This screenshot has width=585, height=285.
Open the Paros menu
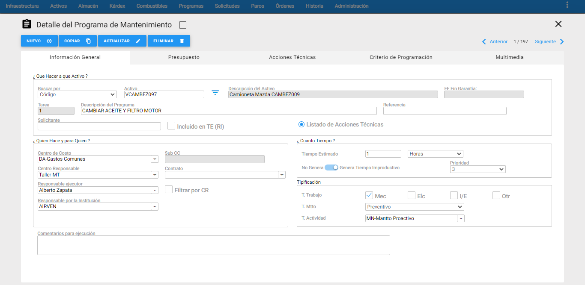click(x=257, y=6)
